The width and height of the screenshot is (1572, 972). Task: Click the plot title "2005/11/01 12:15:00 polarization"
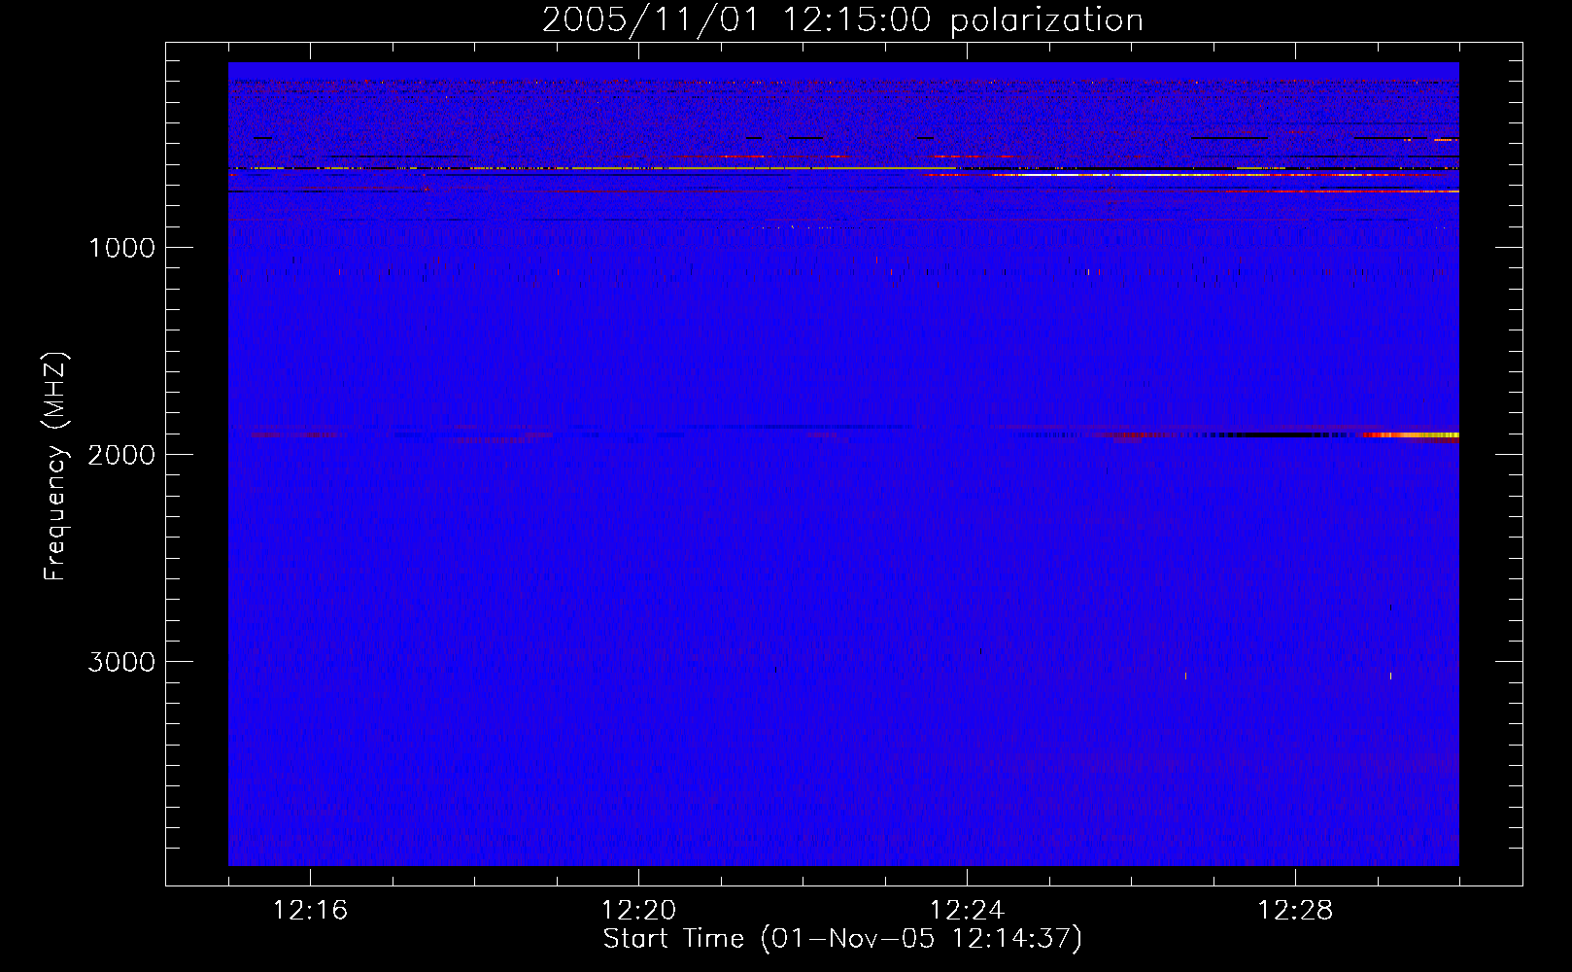842,20
